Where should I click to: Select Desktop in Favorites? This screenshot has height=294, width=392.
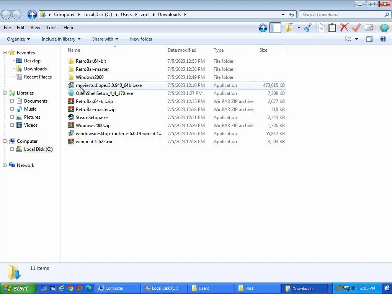tap(32, 61)
